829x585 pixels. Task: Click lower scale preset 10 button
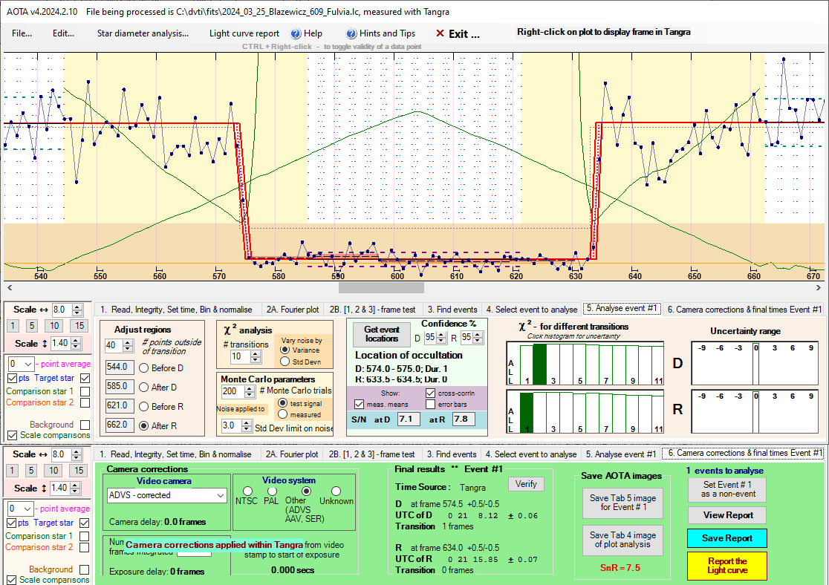[x=54, y=471]
